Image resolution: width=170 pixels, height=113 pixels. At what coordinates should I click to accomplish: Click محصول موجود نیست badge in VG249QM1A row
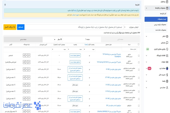[x=75, y=55]
